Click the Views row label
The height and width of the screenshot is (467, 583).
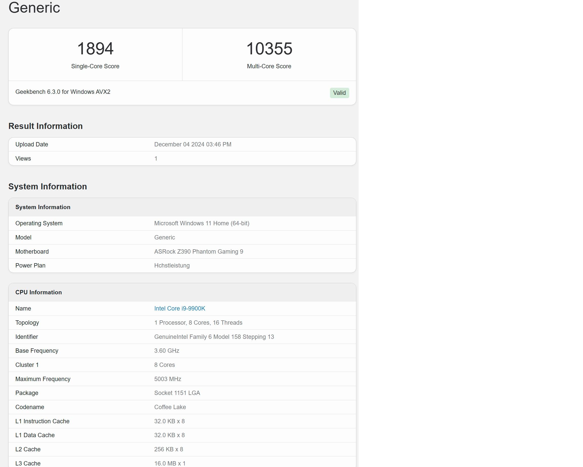click(23, 159)
